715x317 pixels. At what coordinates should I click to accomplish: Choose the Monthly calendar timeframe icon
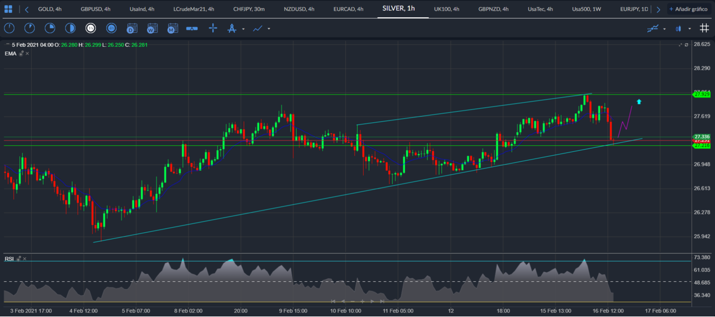tap(173, 28)
